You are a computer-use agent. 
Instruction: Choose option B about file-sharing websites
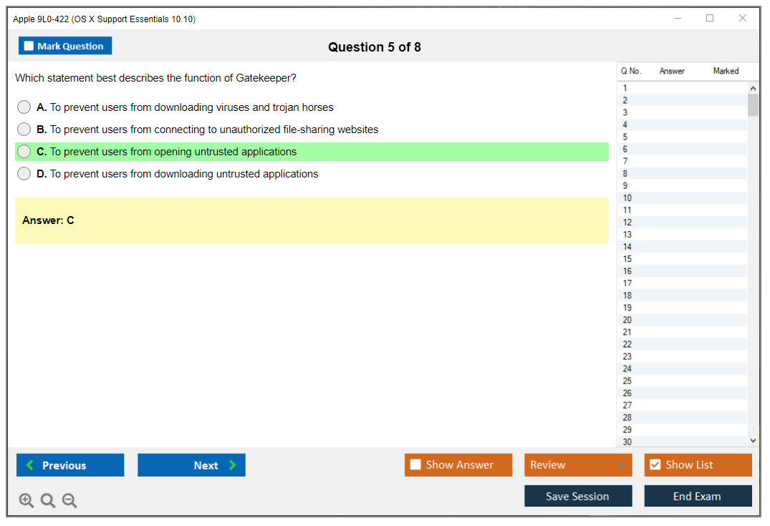point(24,130)
